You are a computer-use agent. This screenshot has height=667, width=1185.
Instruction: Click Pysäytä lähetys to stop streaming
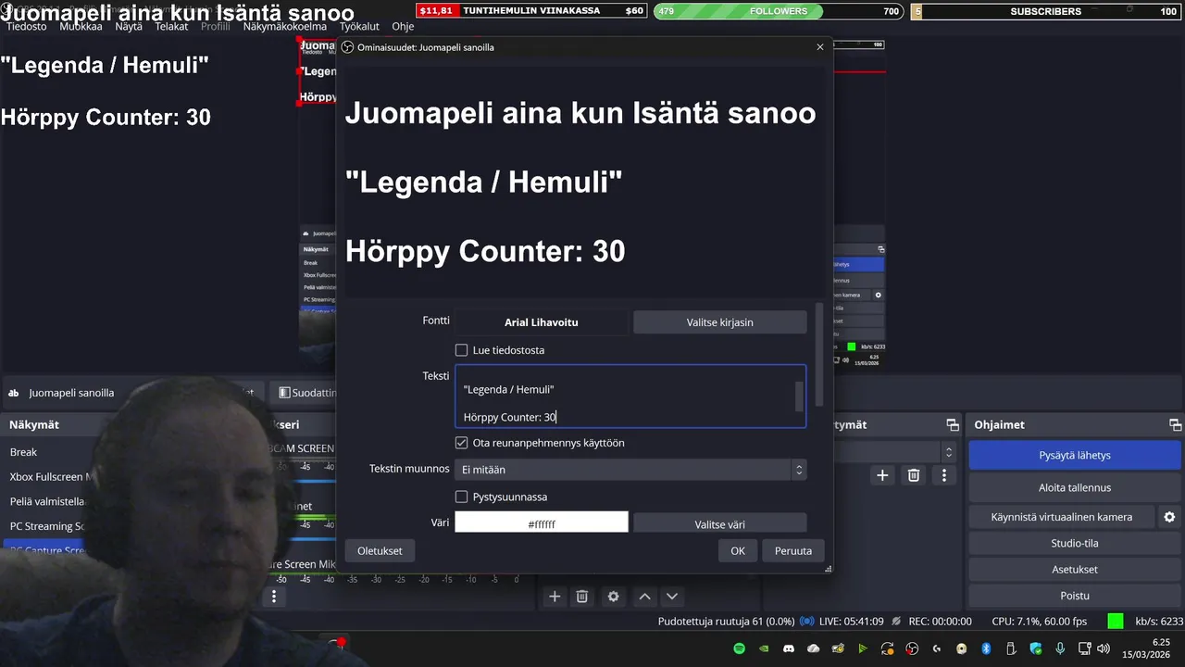1074,456
